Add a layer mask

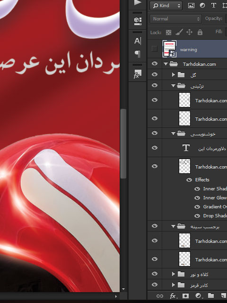point(185,296)
